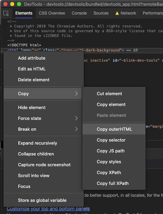The image size is (163, 214).
Task: Expand the Break on submenu arrow
Action: point(76,129)
